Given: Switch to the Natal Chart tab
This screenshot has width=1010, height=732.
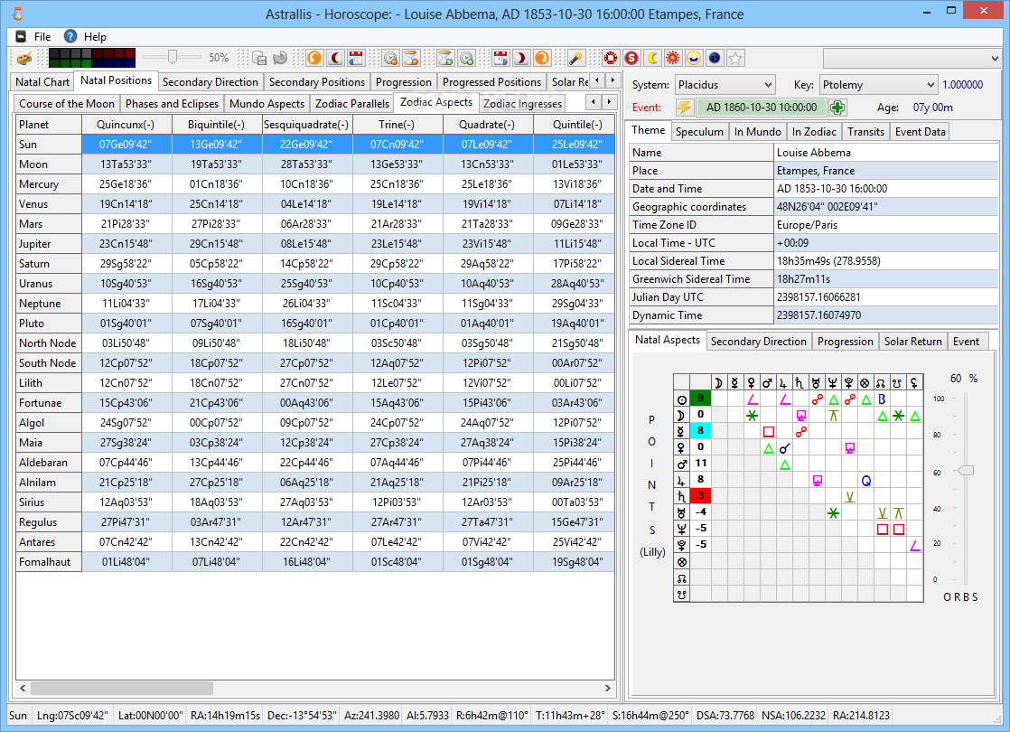Looking at the screenshot, I should point(42,82).
